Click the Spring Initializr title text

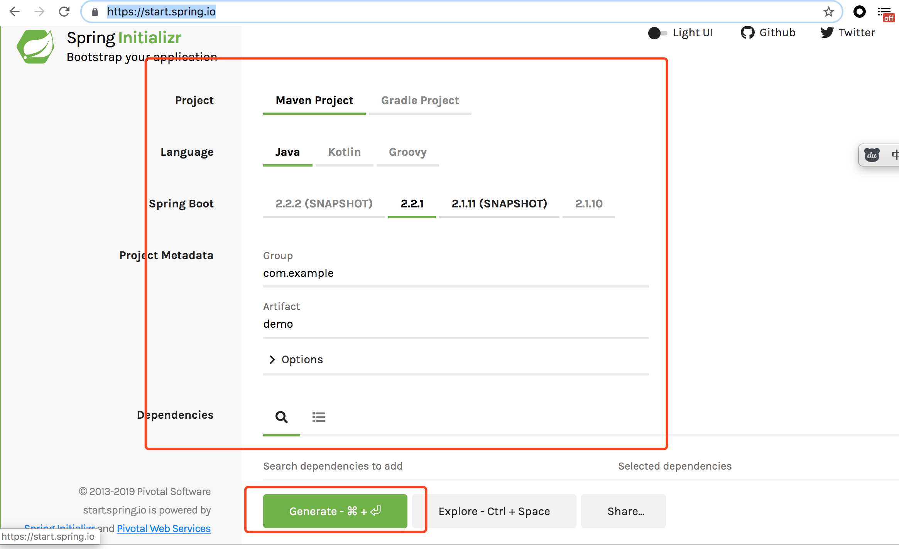124,38
